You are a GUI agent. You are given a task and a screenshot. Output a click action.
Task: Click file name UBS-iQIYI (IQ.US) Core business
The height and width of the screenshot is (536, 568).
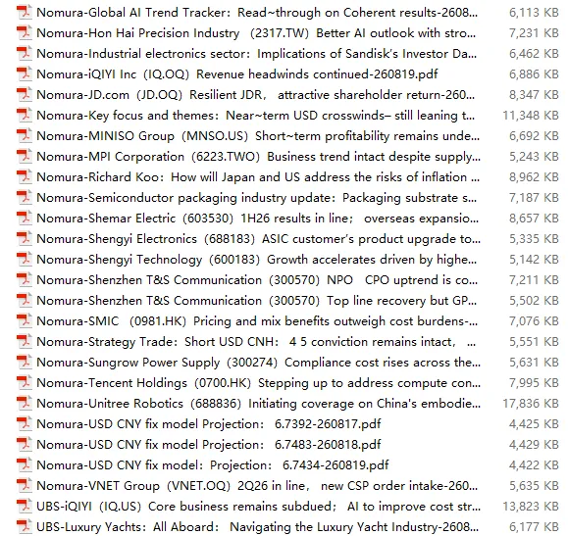(259, 507)
